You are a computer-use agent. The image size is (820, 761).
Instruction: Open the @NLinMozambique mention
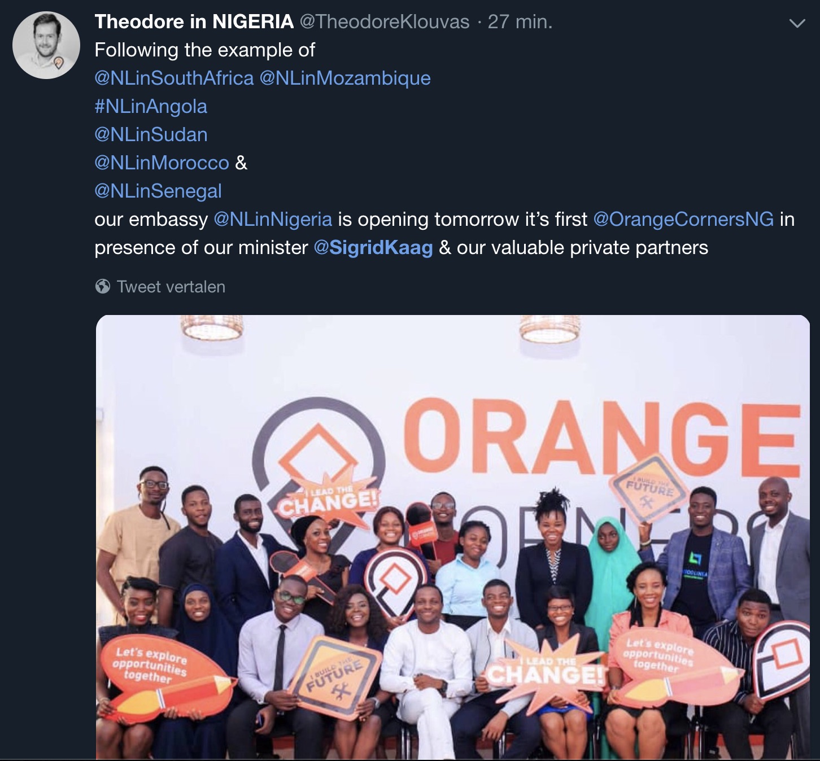coord(344,78)
